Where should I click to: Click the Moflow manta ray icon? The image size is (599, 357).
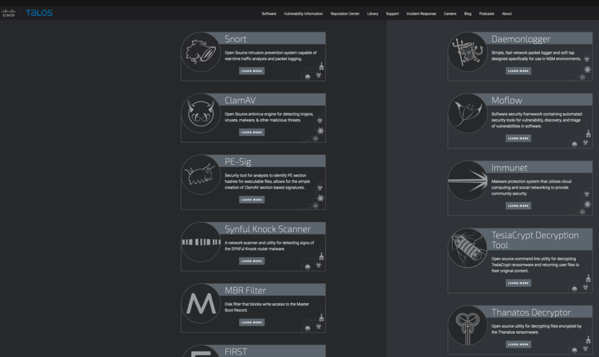468,113
